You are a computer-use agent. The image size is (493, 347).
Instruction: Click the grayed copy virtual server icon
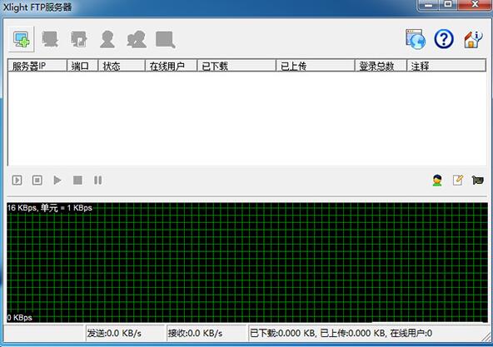click(x=78, y=39)
